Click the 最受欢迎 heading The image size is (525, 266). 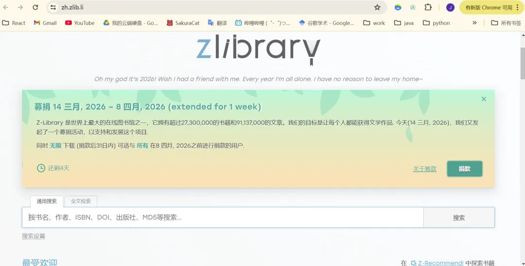point(39,263)
